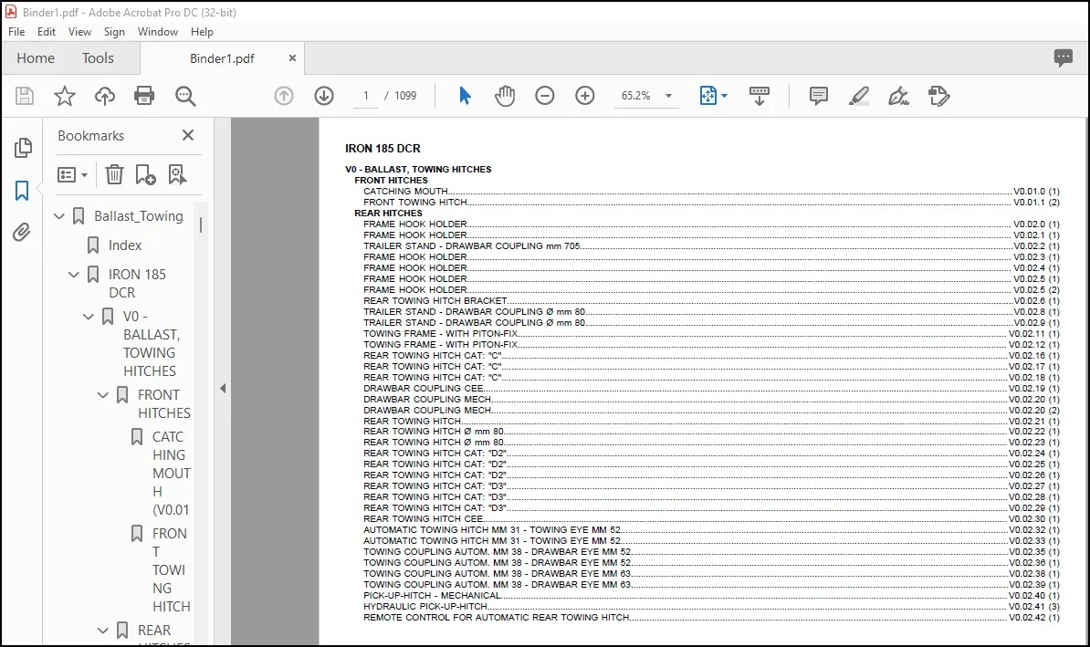Open the Sign document tool
1090x647 pixels.
tap(899, 96)
